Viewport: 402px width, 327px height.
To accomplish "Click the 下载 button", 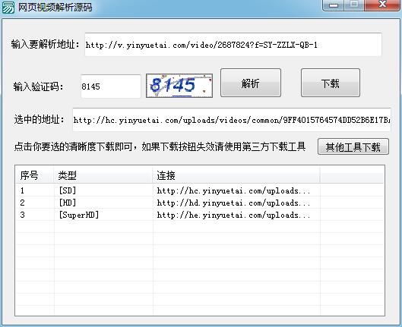I will 331,83.
